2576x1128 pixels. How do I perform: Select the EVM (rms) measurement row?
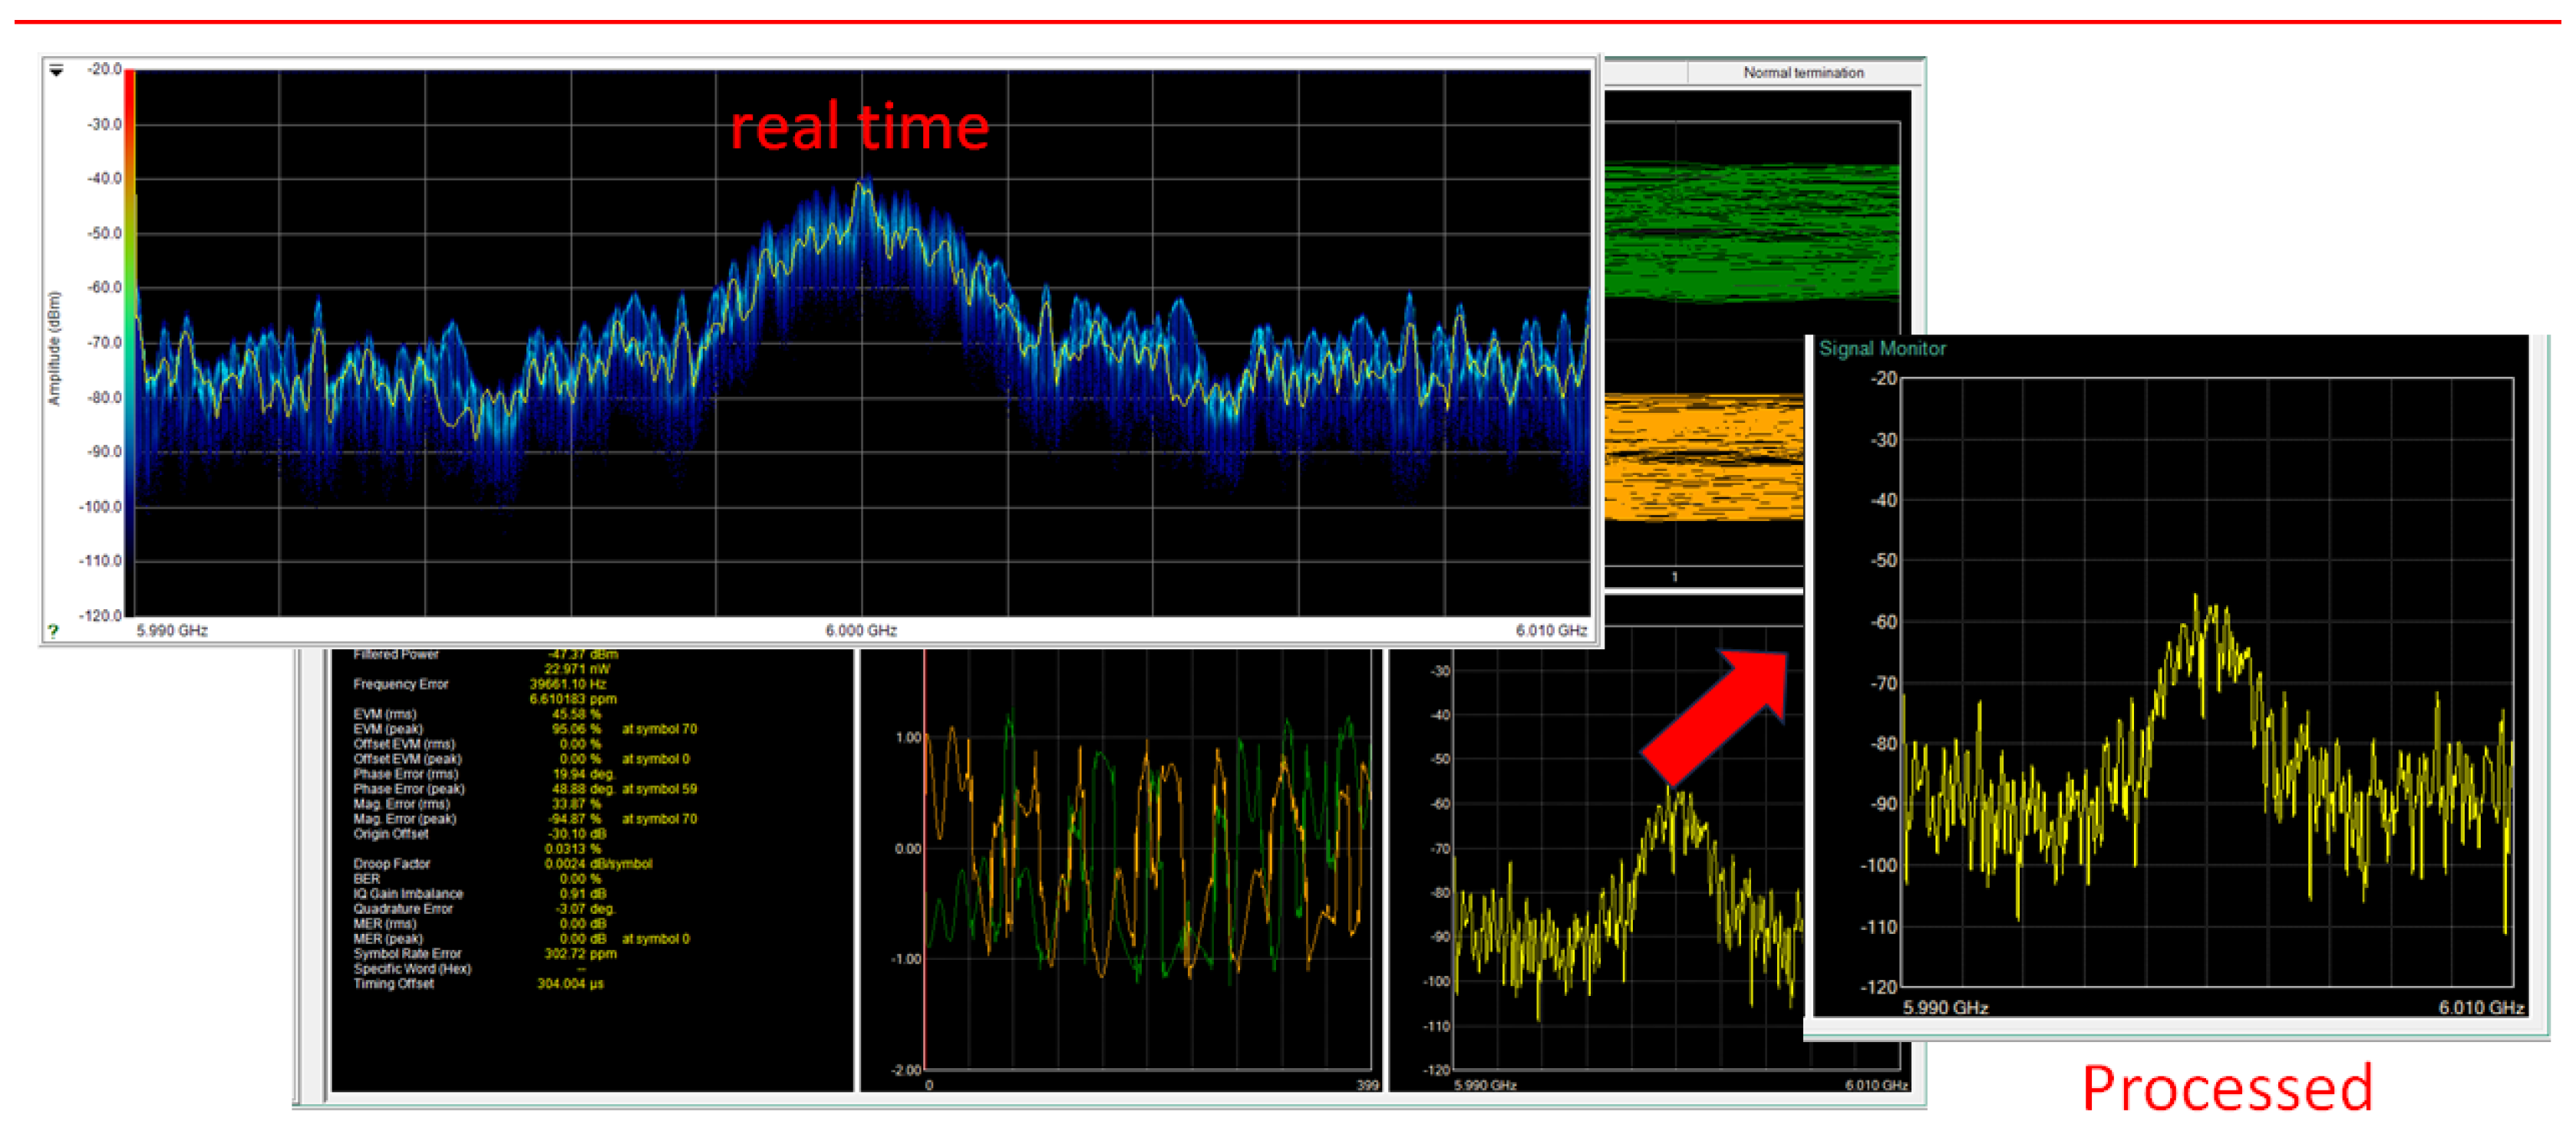click(x=384, y=714)
